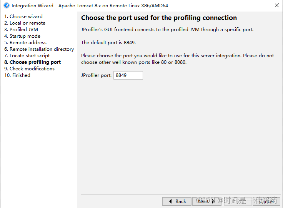The image size is (283, 208).
Task: Cancel the integration wizard
Action: pyautogui.click(x=266, y=201)
